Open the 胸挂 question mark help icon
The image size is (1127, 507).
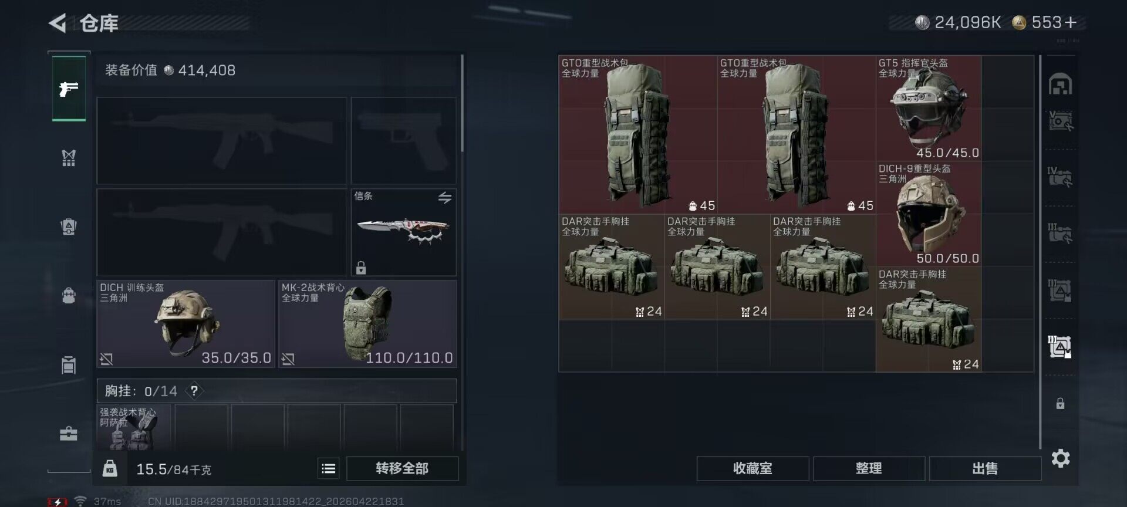coord(194,391)
